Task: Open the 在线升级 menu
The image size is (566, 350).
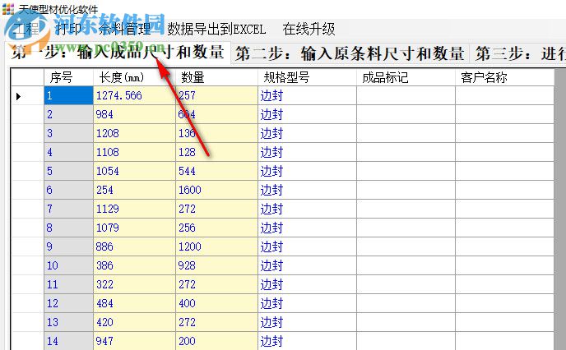Action: click(x=309, y=29)
